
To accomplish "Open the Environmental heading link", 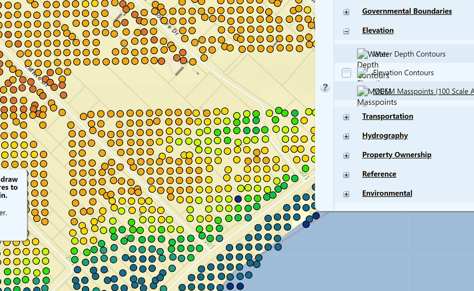I will (387, 193).
